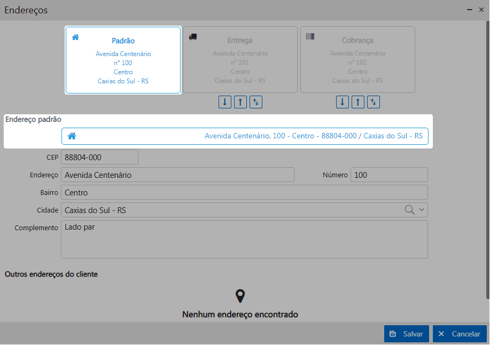Image resolution: width=490 pixels, height=345 pixels.
Task: Click the Bairro input field
Action: (x=244, y=193)
